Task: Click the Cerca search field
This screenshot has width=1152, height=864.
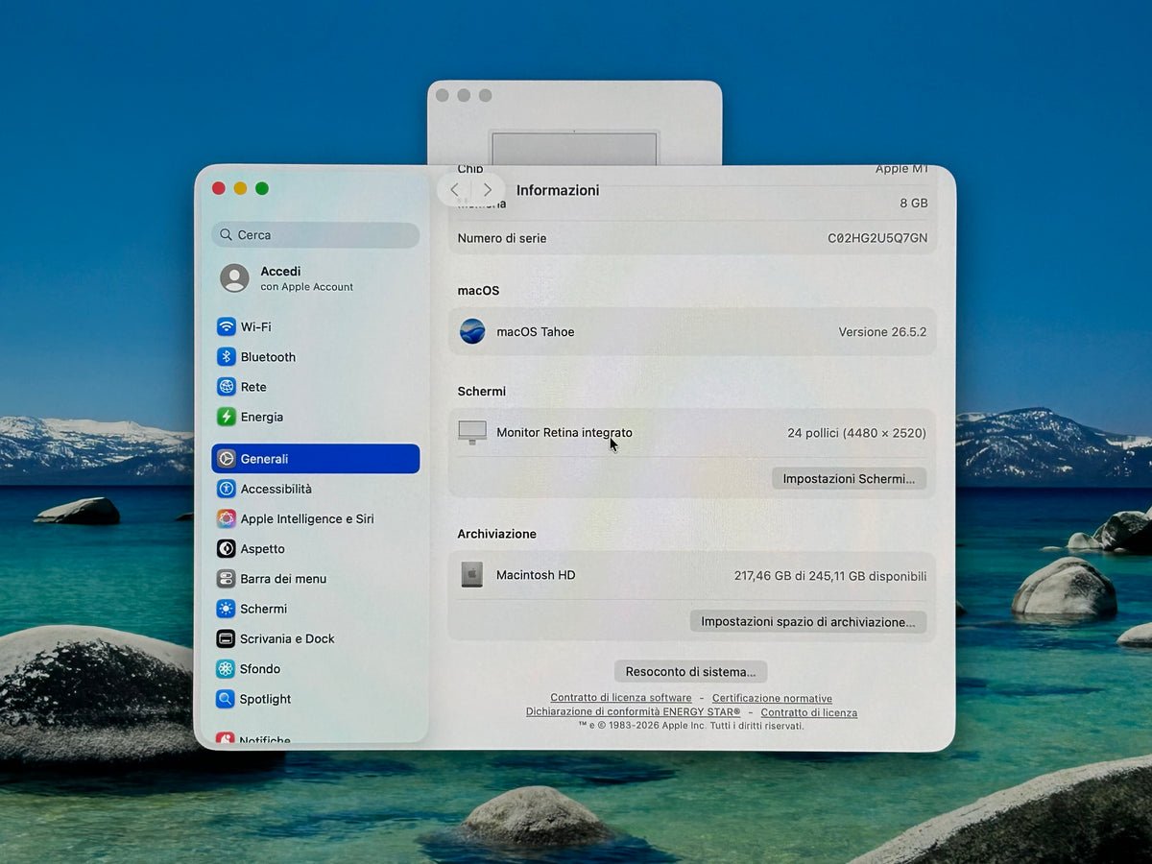Action: coord(316,235)
